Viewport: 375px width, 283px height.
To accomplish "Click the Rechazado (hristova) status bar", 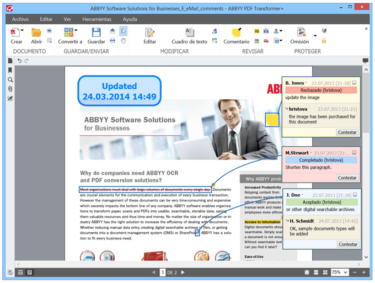I will point(321,90).
